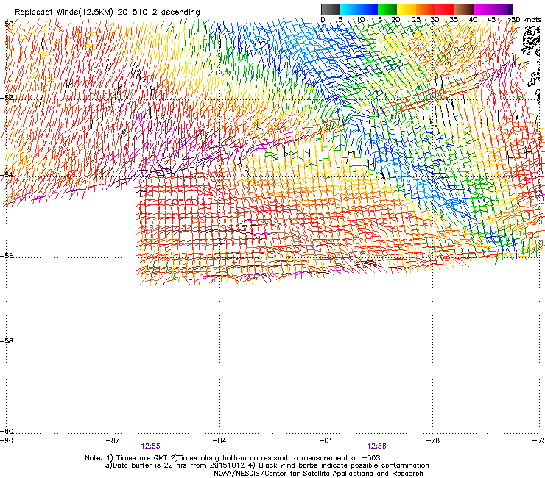Viewport: 545px width, 478px height.
Task: Click legend tick label 25
Action: [416, 20]
